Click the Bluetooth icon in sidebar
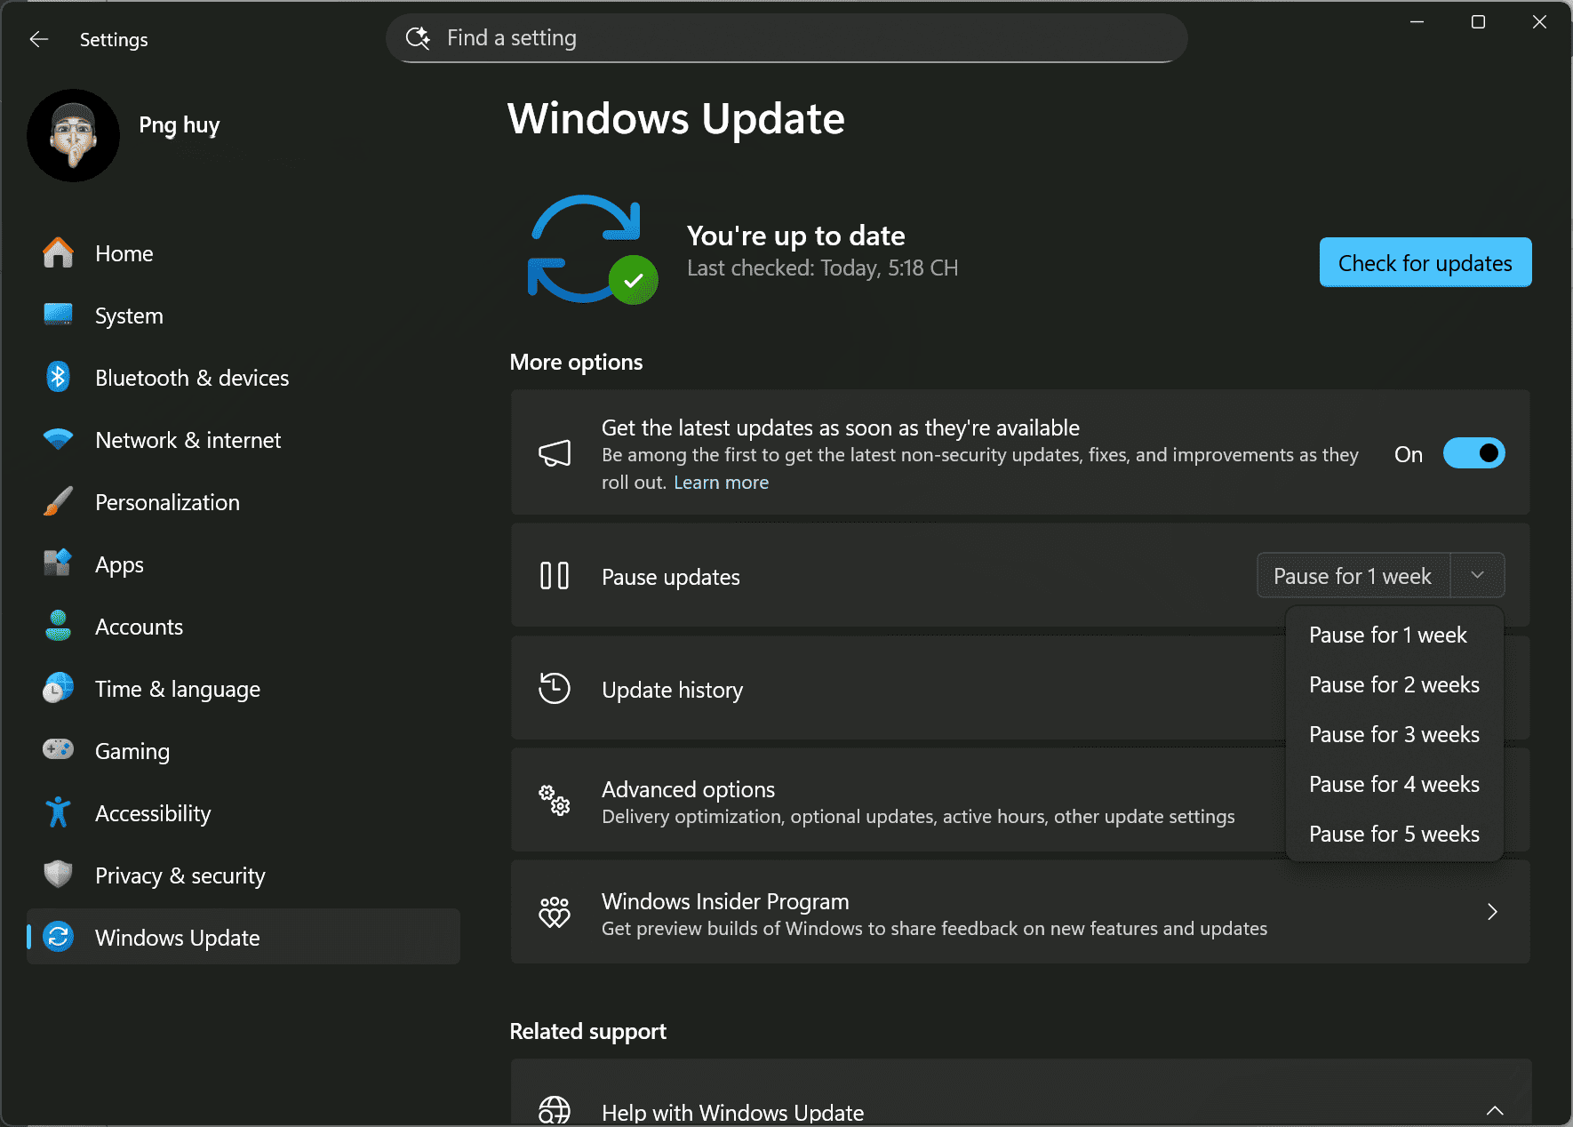 (59, 377)
